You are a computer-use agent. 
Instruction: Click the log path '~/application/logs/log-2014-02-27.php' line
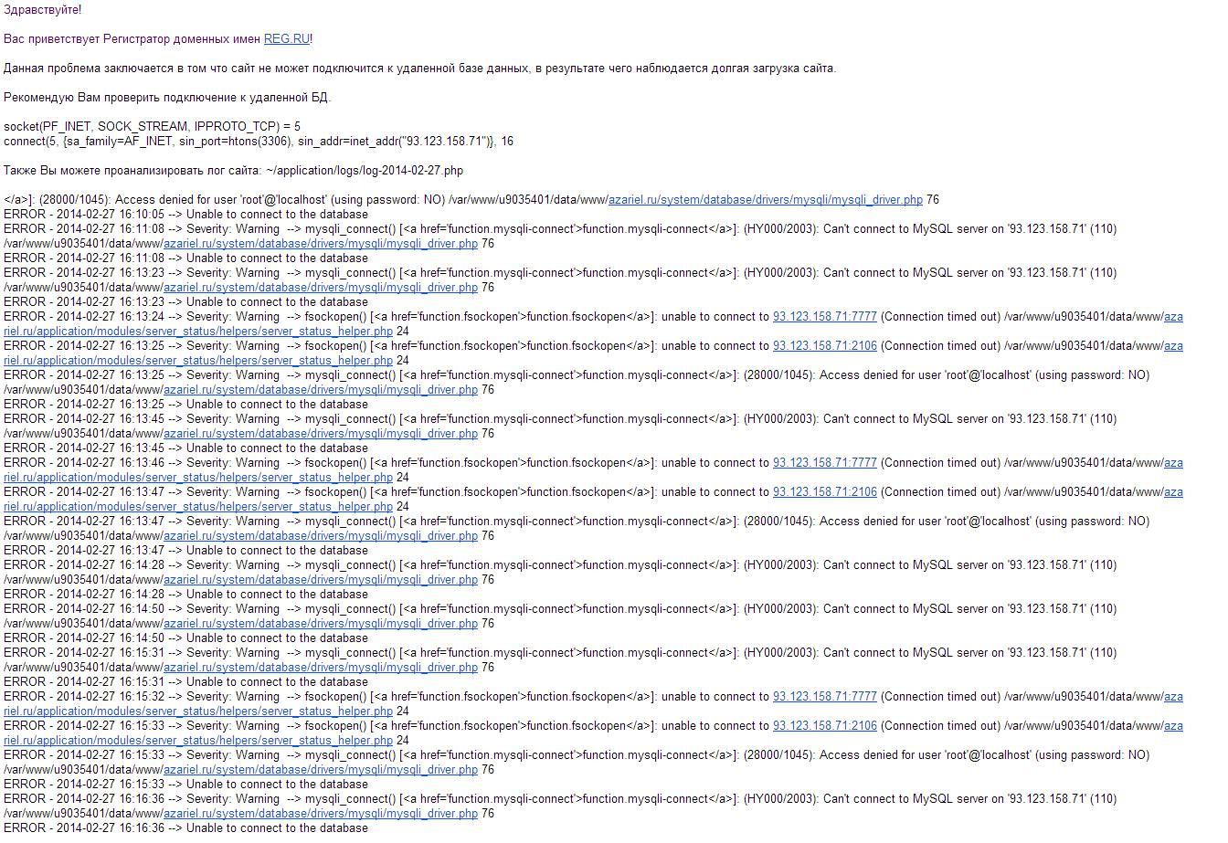point(233,171)
